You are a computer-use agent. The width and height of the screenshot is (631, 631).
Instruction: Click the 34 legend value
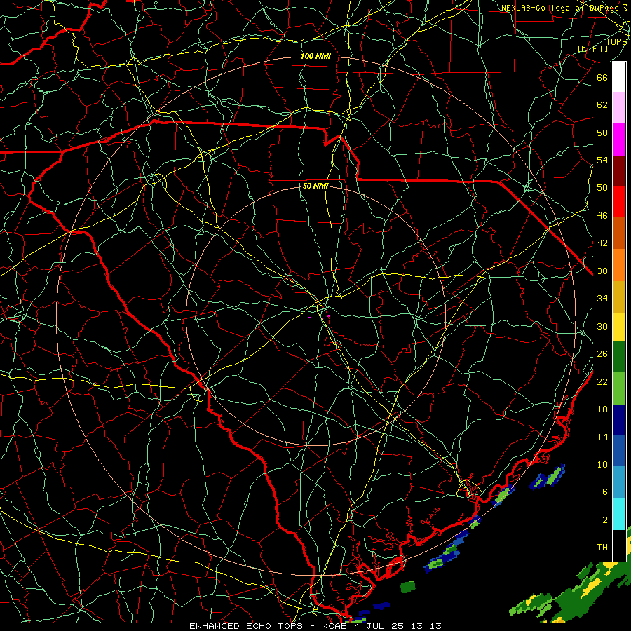[x=602, y=299]
